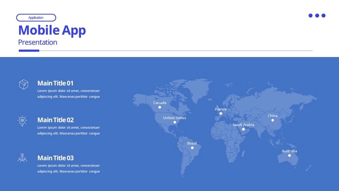The height and width of the screenshot is (191, 339).
Task: Click the Main Title 01 heading
Action: coord(55,83)
